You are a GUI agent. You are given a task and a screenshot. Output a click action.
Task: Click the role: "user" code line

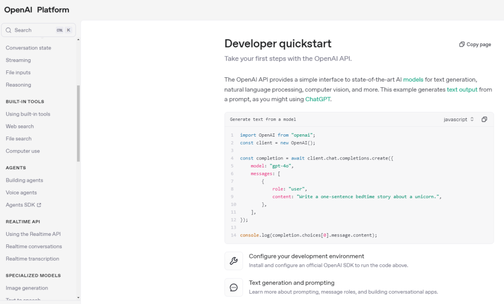pyautogui.click(x=289, y=189)
